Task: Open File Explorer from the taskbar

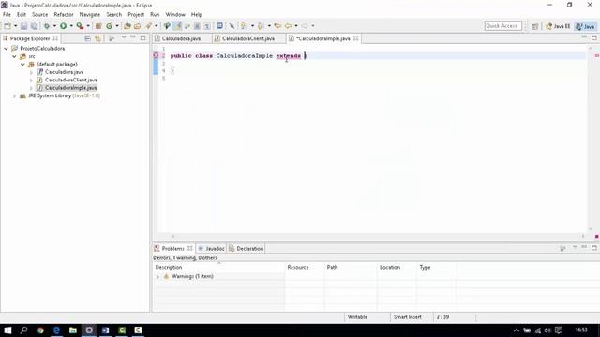Action: tap(73, 330)
